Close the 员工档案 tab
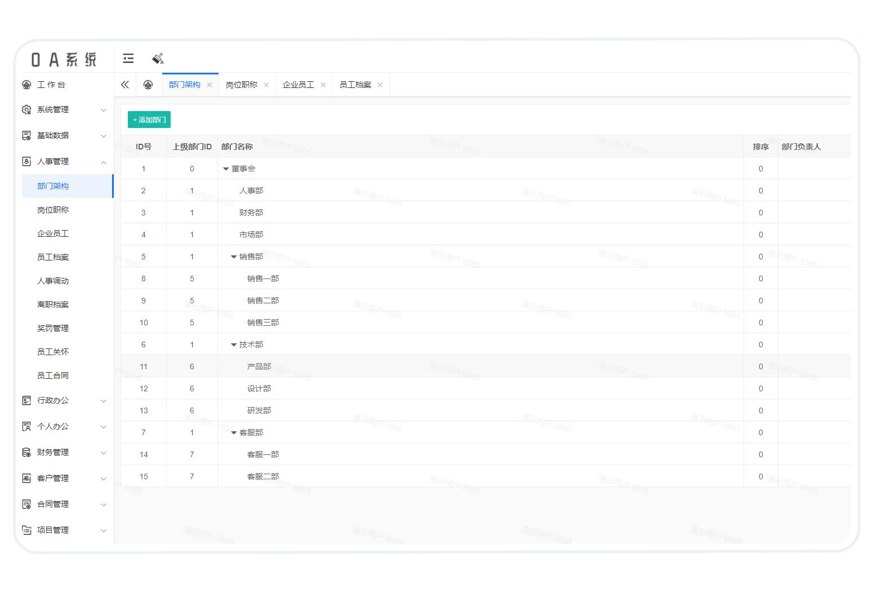 [x=380, y=85]
